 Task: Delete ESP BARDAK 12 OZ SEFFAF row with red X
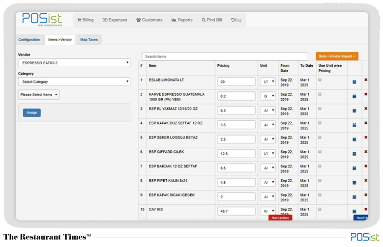(x=366, y=166)
